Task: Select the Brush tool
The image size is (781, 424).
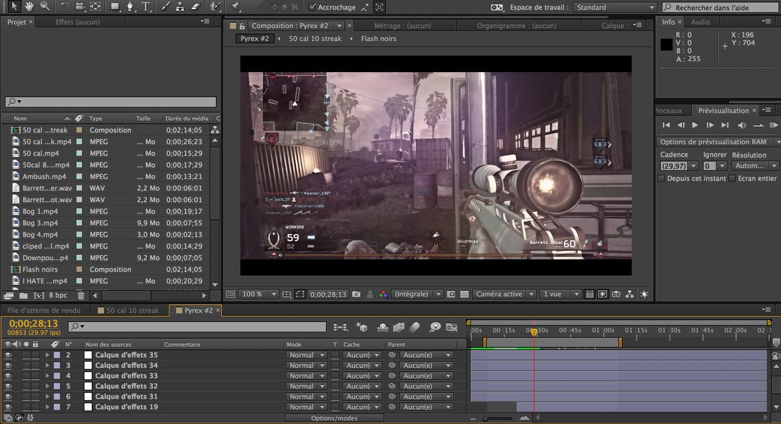Action: point(165,7)
